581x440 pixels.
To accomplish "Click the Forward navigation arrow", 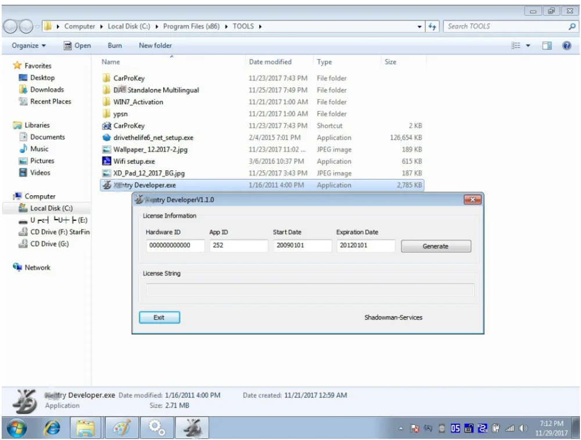I will 26,26.
